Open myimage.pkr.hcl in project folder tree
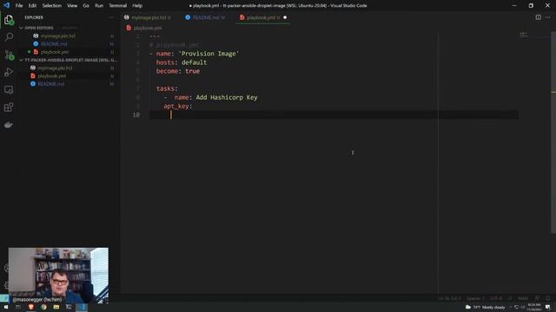The width and height of the screenshot is (556, 312). (55, 68)
